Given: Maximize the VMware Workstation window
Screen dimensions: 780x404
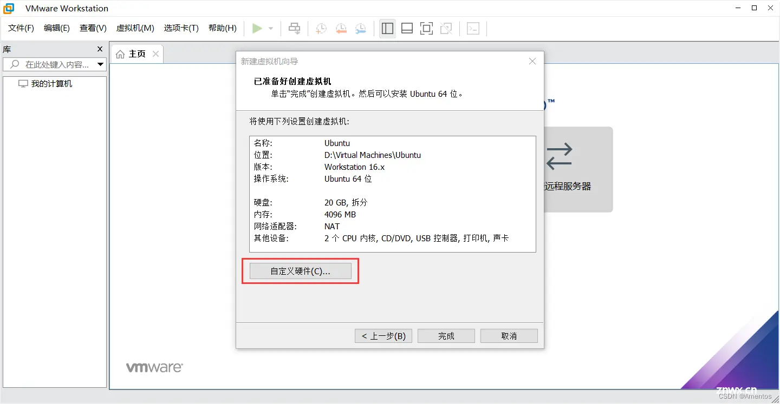Looking at the screenshot, I should 754,8.
